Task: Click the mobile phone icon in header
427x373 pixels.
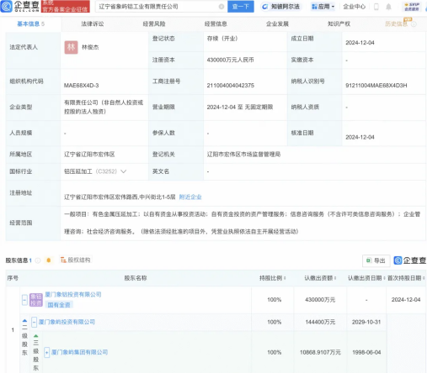Action: coord(376,7)
